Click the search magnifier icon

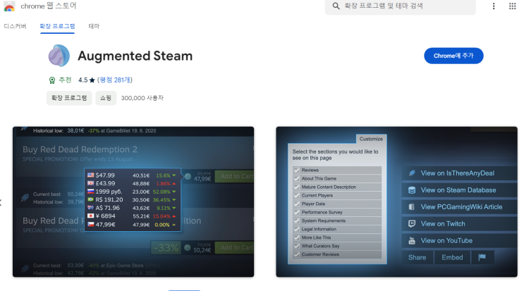pos(336,6)
